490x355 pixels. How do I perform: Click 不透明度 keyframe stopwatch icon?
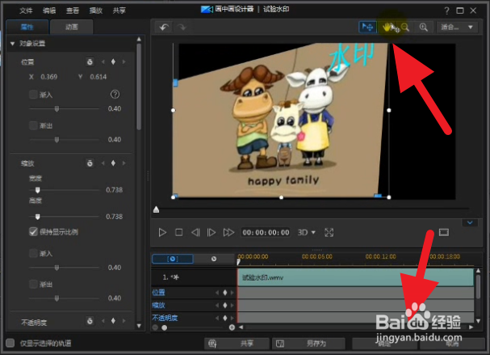tap(90, 321)
